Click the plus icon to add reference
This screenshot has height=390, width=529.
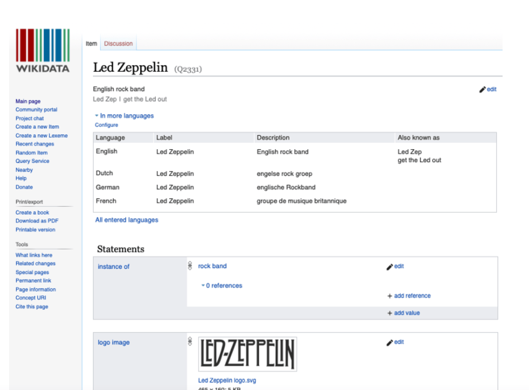point(390,296)
